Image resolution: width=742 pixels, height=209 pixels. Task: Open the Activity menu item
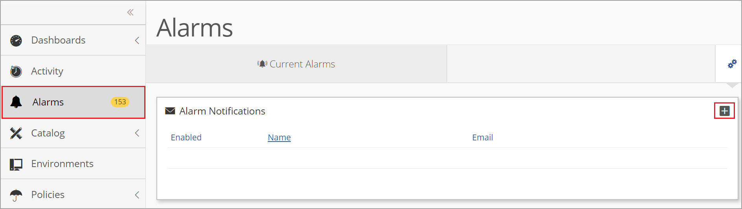pos(73,71)
